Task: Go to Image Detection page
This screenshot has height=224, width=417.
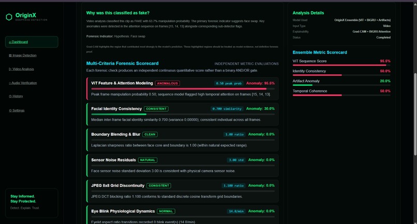Action: click(x=23, y=55)
